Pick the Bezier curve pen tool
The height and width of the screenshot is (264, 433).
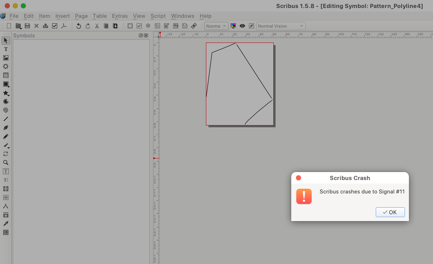6,128
